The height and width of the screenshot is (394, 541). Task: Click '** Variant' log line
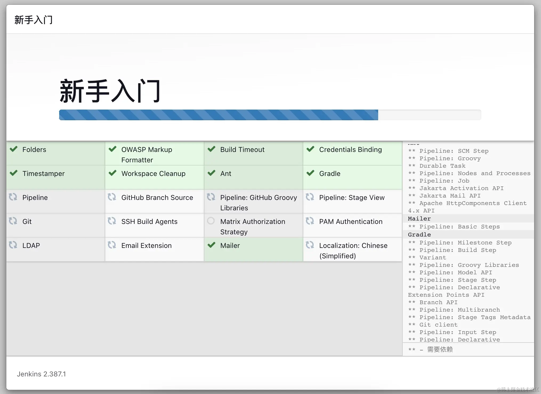tap(427, 258)
